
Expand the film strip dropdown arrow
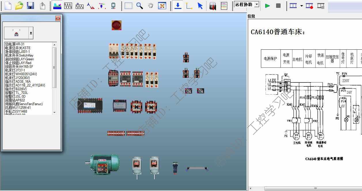pos(302,6)
